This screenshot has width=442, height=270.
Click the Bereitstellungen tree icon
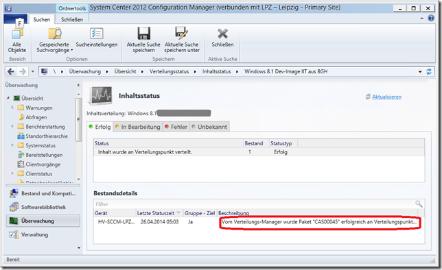21,155
